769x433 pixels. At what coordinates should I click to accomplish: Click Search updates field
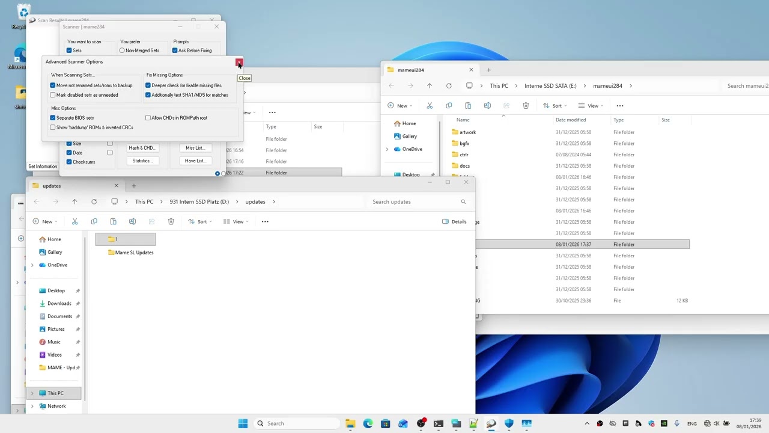pos(419,201)
